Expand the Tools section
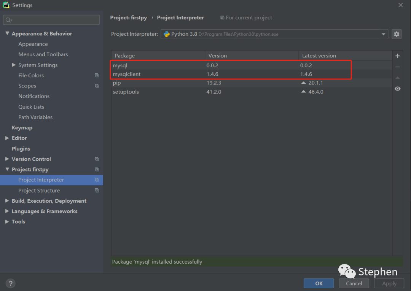The height and width of the screenshot is (291, 411). (x=7, y=222)
